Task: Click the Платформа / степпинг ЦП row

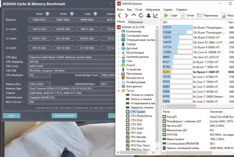Action: [198, 121]
